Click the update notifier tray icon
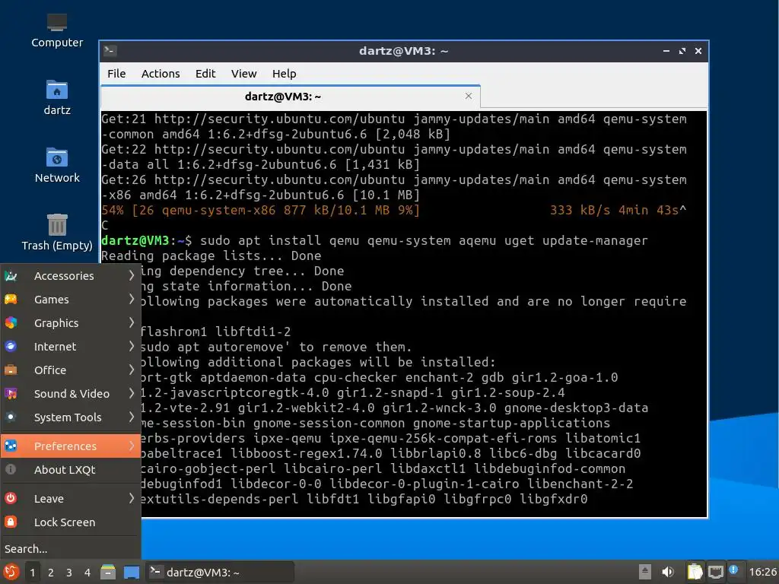 pyautogui.click(x=734, y=570)
